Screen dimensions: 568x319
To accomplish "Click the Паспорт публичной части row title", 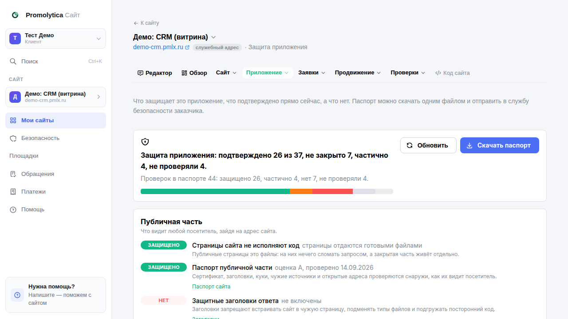I will tap(232, 268).
